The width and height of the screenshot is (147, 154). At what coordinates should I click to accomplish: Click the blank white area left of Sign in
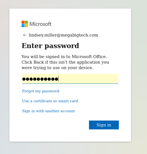click(55, 125)
